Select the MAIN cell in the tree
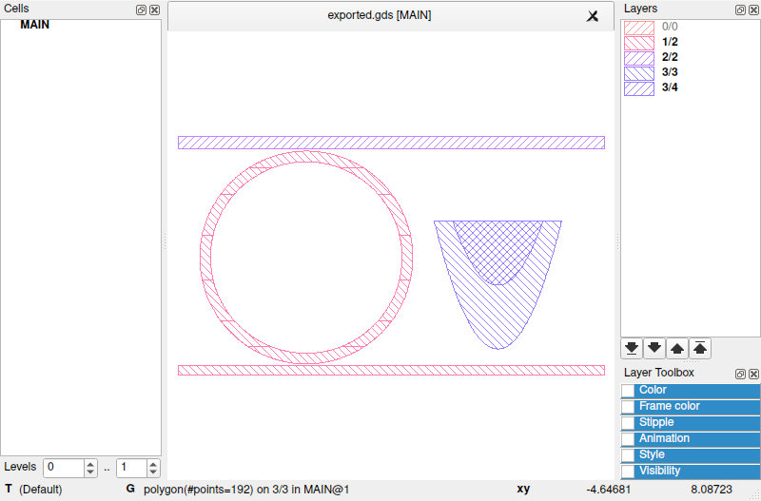The image size is (761, 501). pyautogui.click(x=34, y=25)
